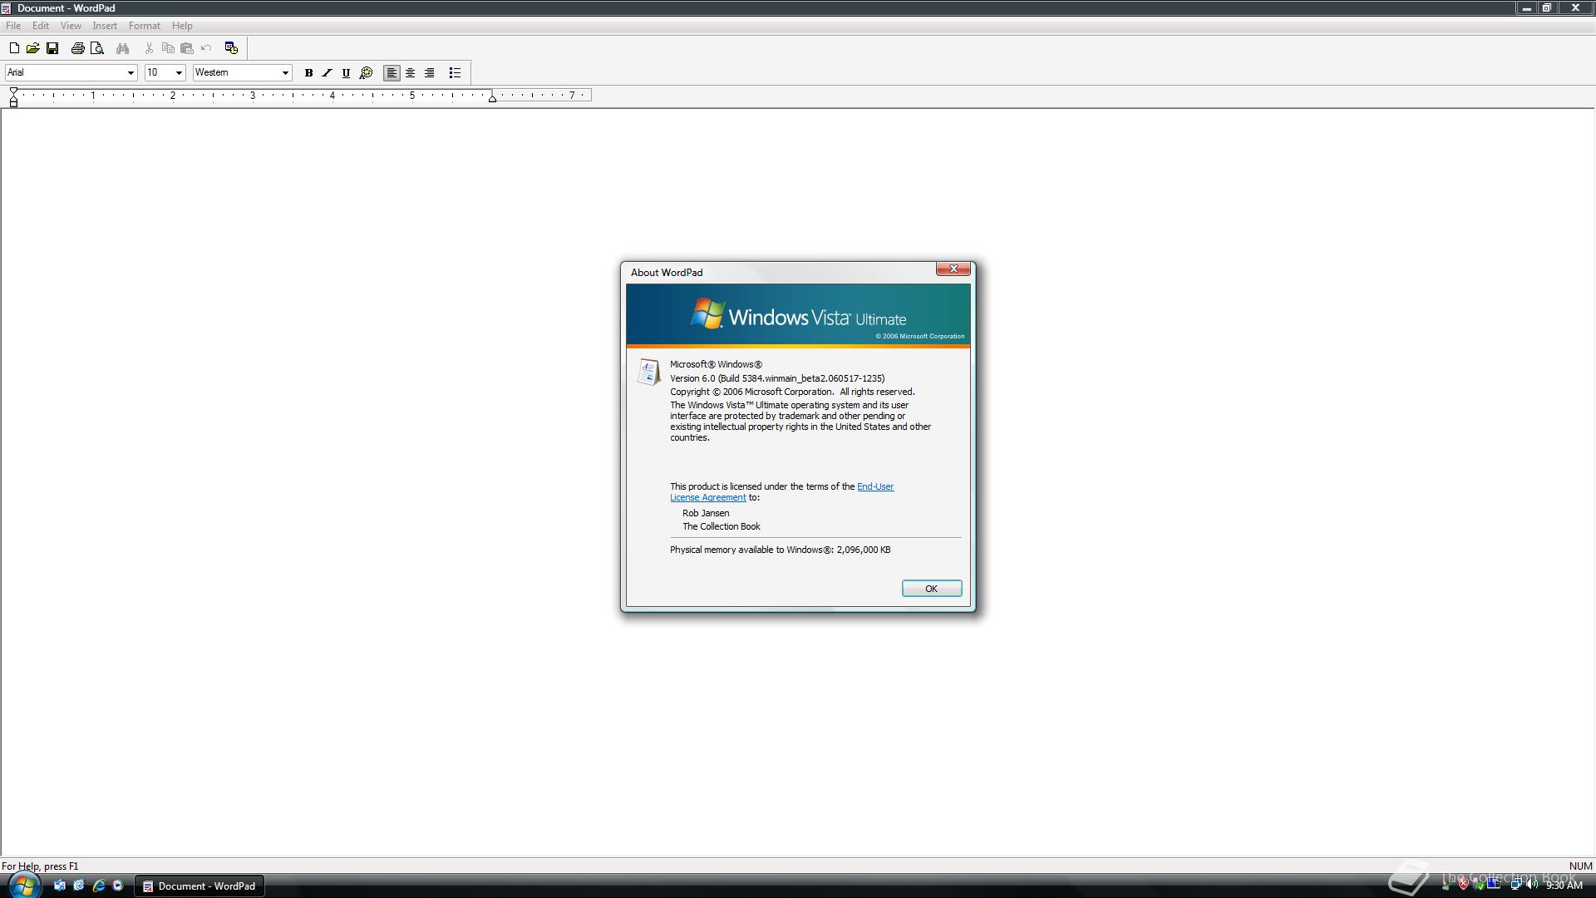This screenshot has height=898, width=1596.
Task: Save the document with the floppy disk icon
Action: coord(52,48)
